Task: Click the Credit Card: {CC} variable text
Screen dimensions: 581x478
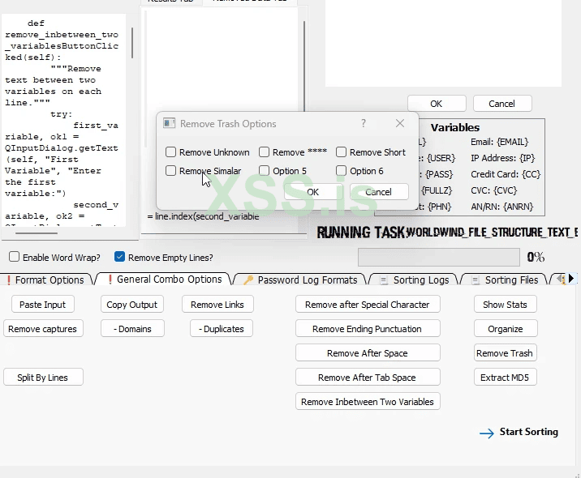Action: point(506,174)
